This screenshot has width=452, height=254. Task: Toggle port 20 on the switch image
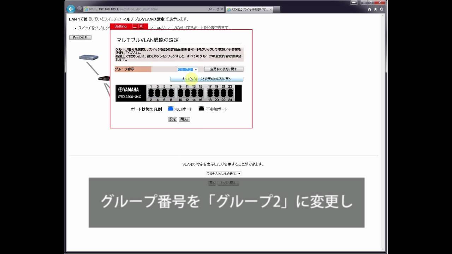[216, 95]
